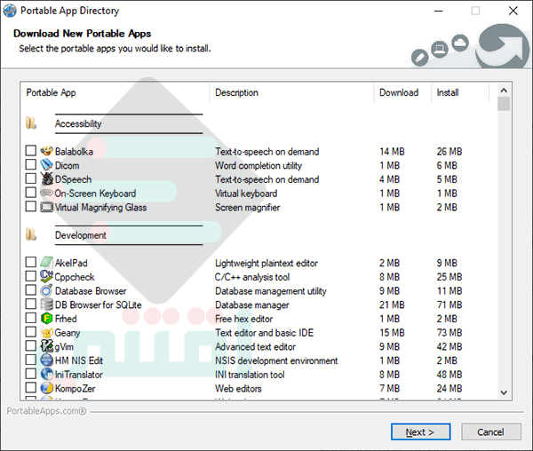Click the Accessibility category folder icon
Viewport: 533px width, 451px height.
click(31, 123)
